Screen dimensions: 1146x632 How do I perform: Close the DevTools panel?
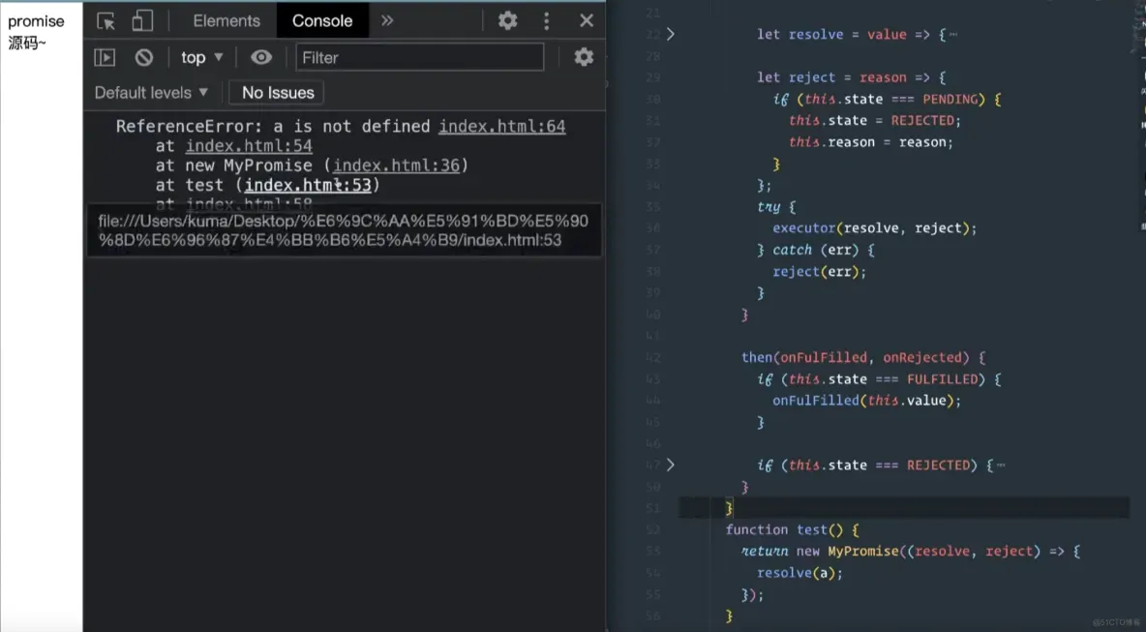coord(587,20)
